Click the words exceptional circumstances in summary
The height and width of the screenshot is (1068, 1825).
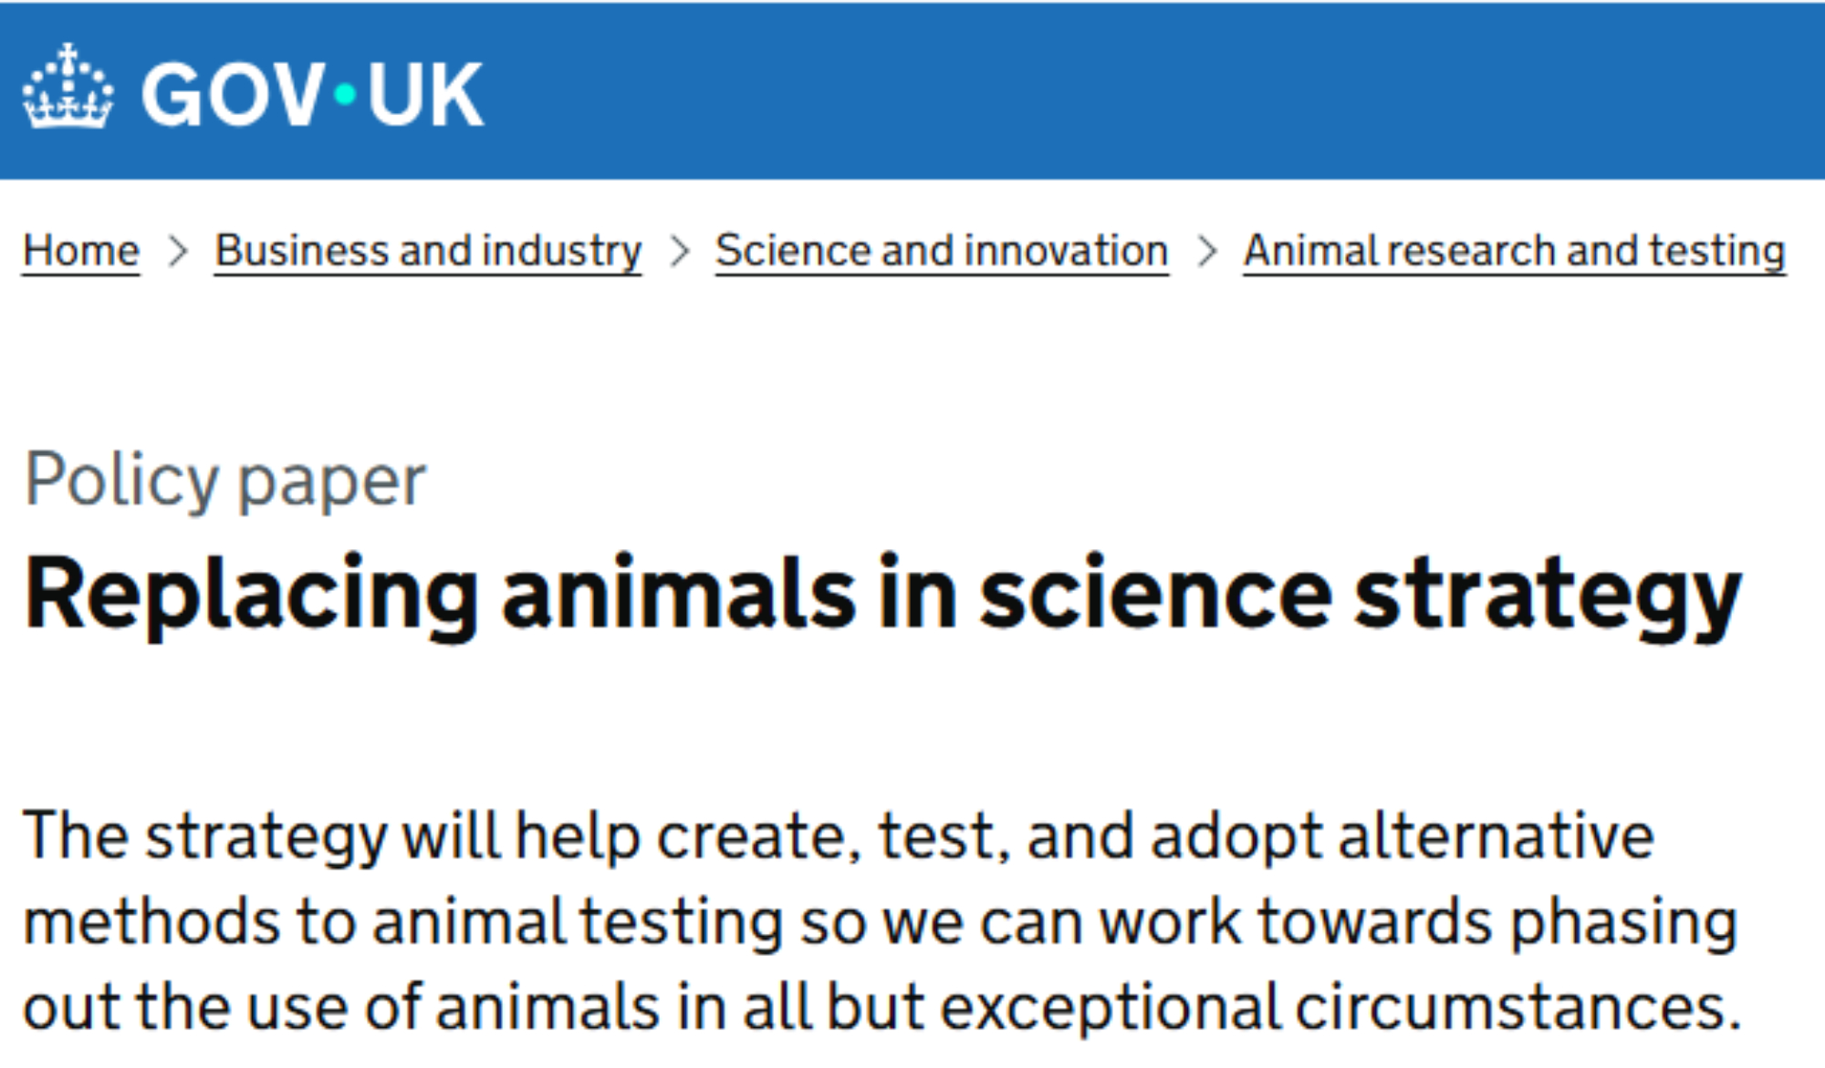click(1341, 1007)
